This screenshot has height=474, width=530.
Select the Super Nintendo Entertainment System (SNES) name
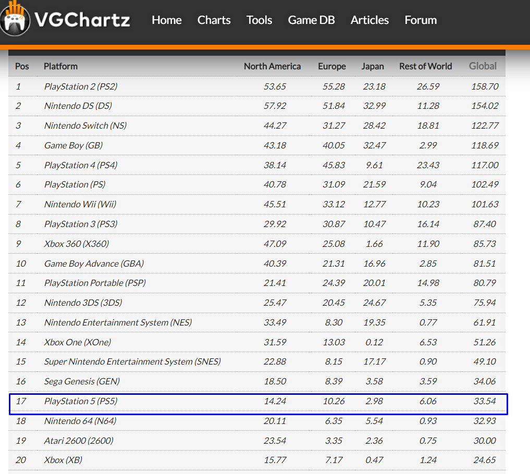(132, 361)
